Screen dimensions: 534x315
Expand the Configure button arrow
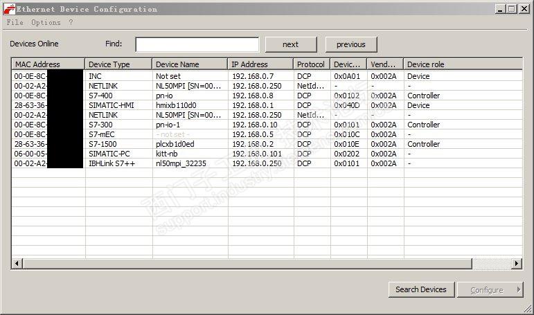coord(519,290)
